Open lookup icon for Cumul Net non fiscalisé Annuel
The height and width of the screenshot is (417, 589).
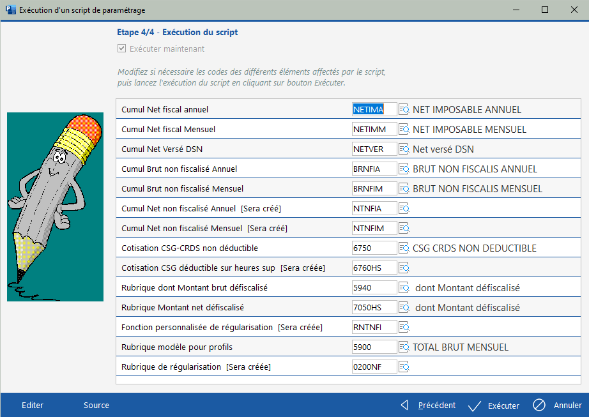coord(404,209)
